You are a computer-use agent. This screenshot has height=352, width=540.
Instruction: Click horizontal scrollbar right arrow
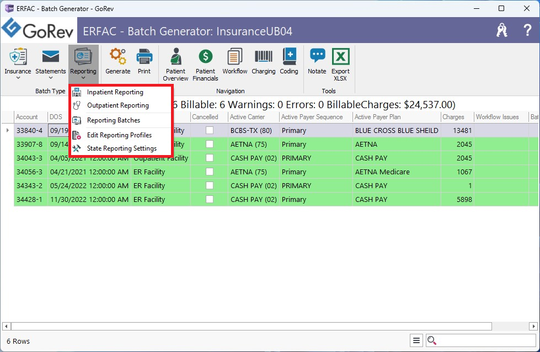click(x=533, y=326)
